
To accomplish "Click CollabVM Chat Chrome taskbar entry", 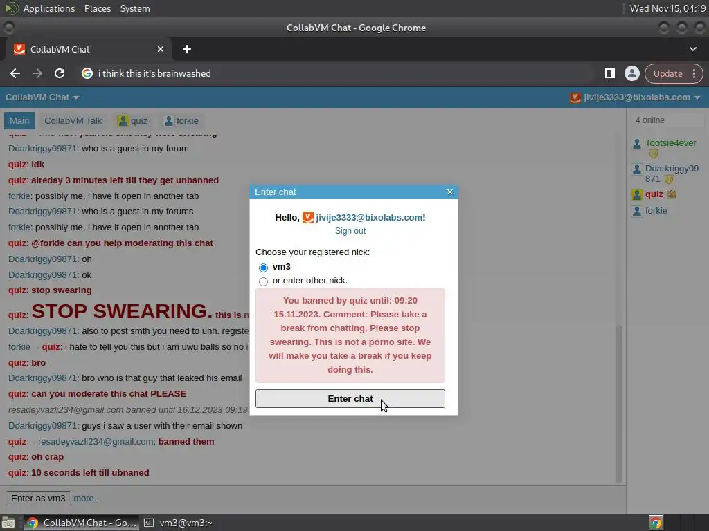I will (x=80, y=523).
